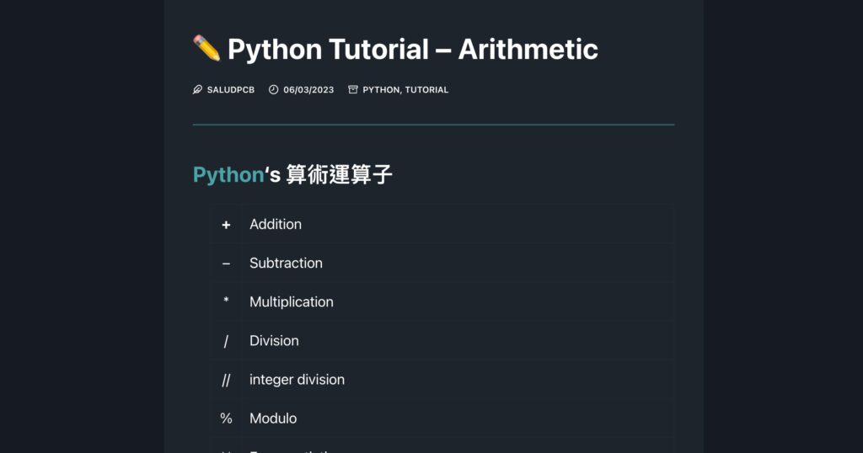Click the archive box category icon
The height and width of the screenshot is (453, 863).
tap(353, 89)
